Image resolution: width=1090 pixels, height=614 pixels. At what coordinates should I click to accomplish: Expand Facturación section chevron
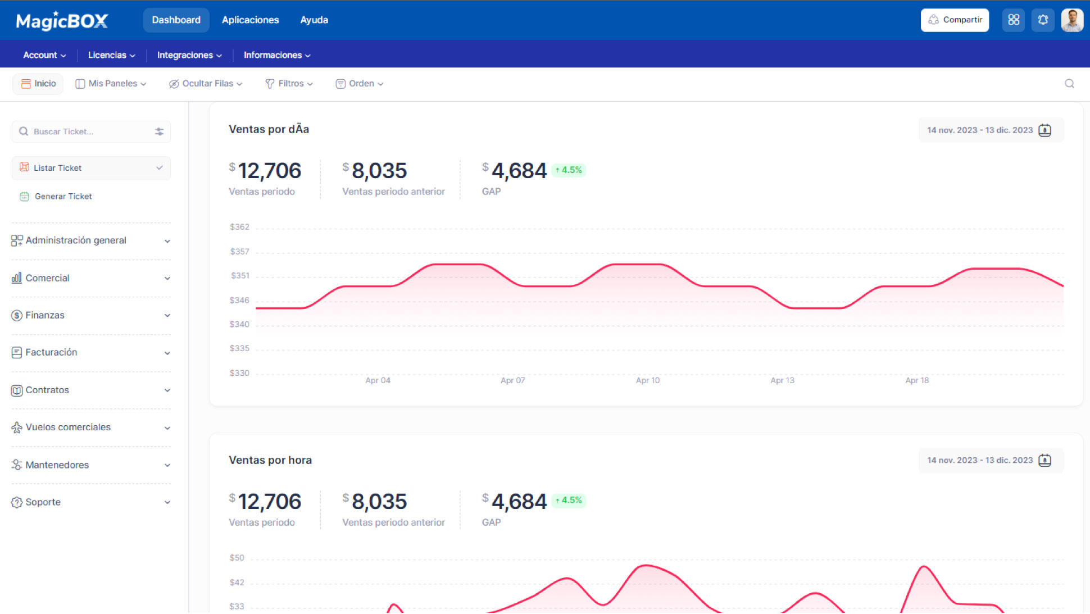coord(167,353)
